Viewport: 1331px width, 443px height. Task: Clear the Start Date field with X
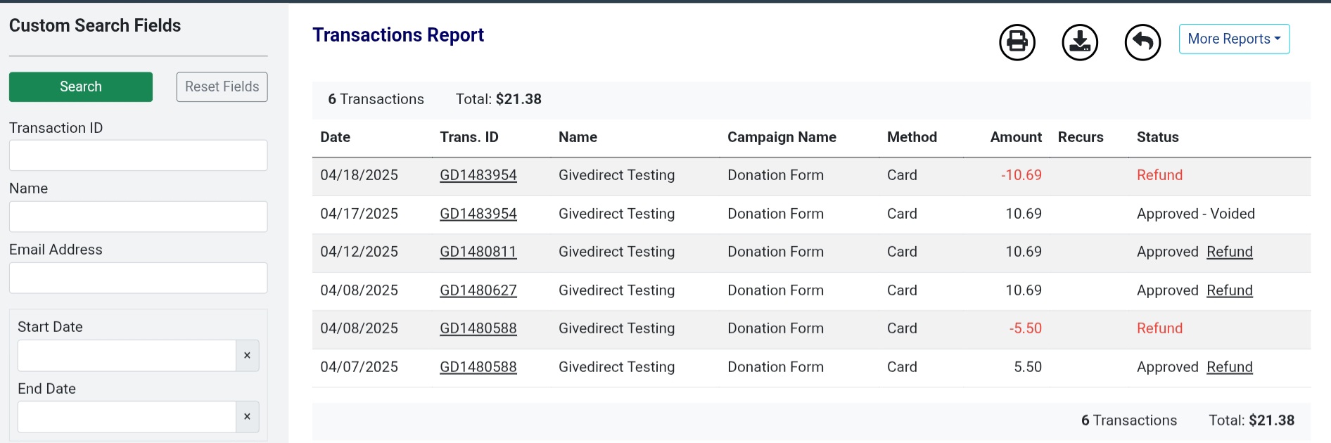247,356
